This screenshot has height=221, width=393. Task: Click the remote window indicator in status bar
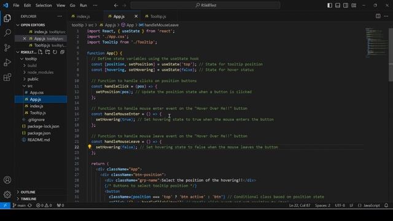click(5, 206)
